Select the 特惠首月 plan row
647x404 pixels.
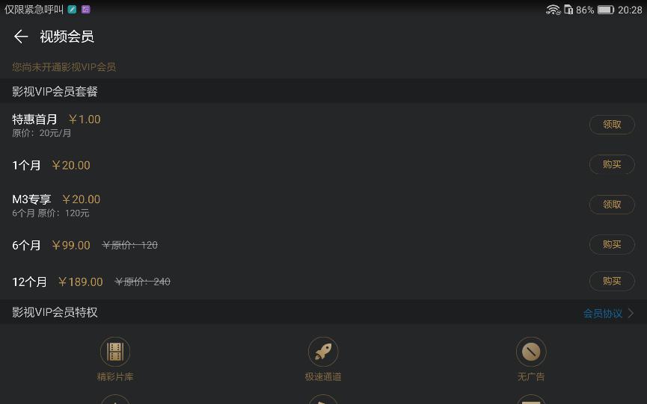(323, 125)
